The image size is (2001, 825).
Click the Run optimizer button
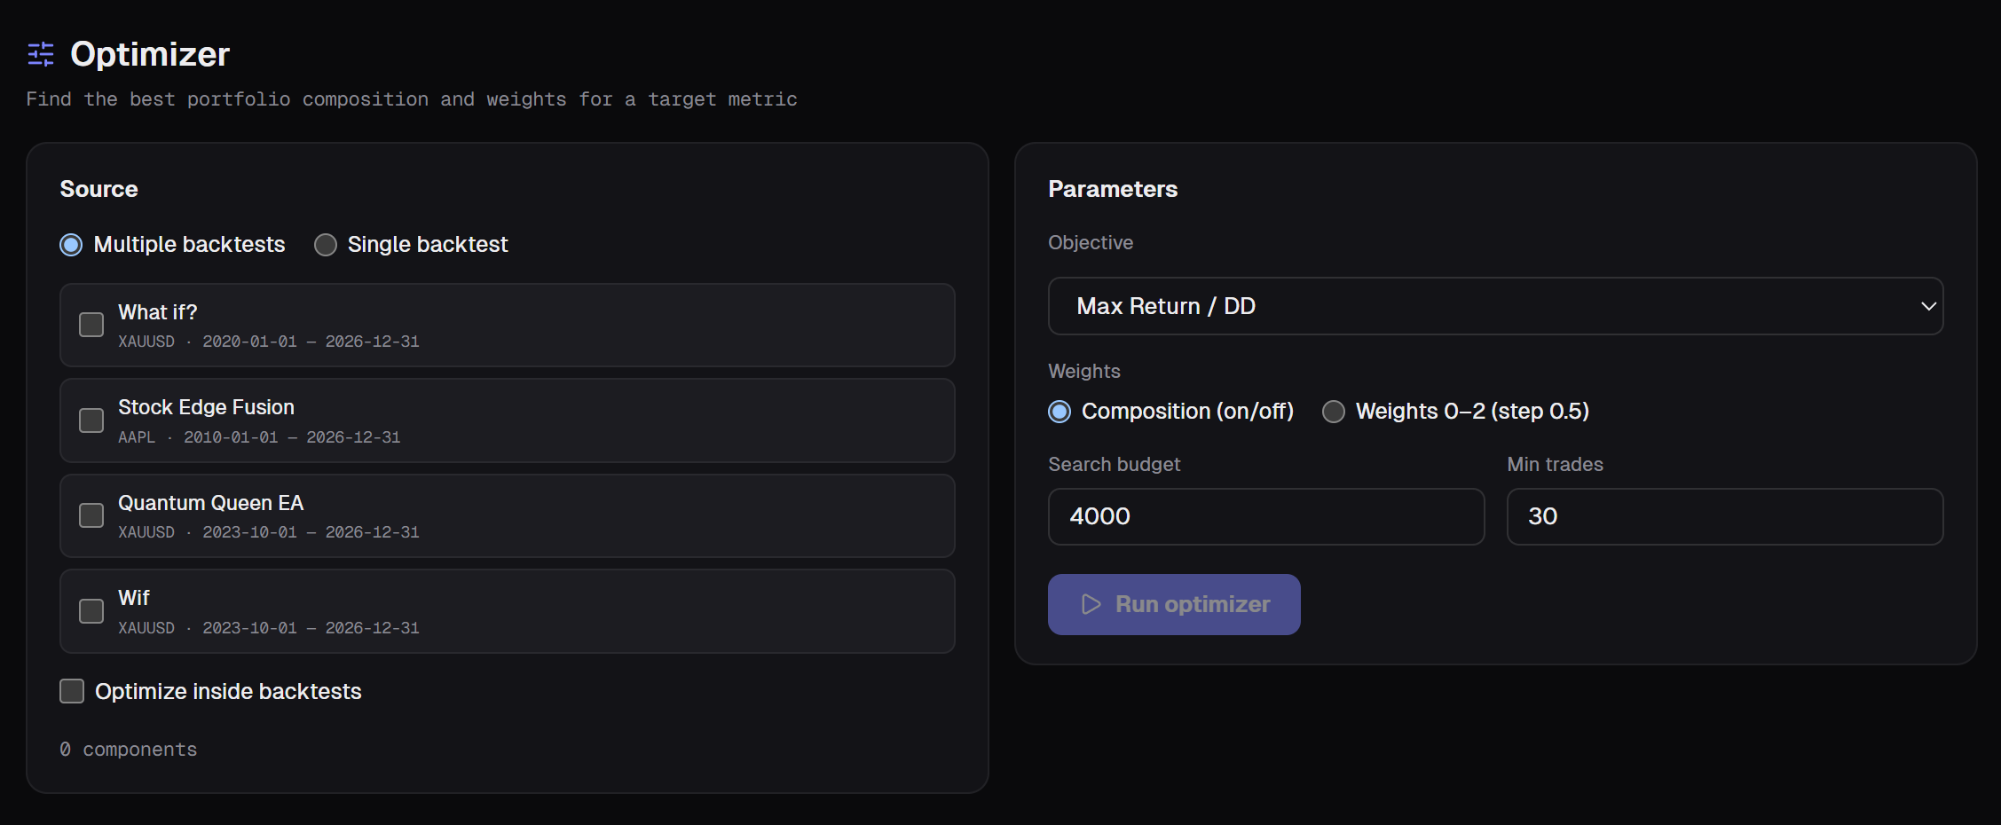click(1174, 604)
